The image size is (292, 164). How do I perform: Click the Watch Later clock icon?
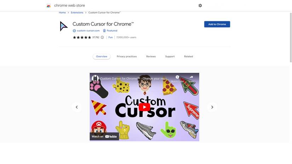point(177,77)
